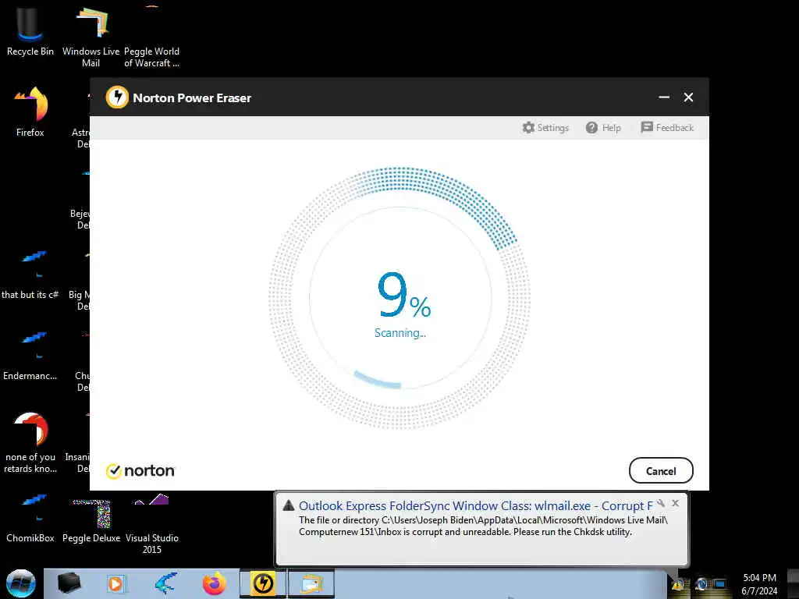Click the black folder taskbar icon
Viewport: 799px width, 599px height.
pos(69,583)
